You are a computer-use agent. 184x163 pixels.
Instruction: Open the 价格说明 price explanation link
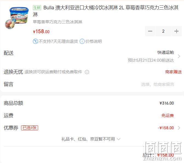93,41
